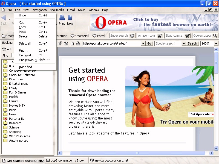
Task: Open the E-mail menu
Action: [x=71, y=10]
